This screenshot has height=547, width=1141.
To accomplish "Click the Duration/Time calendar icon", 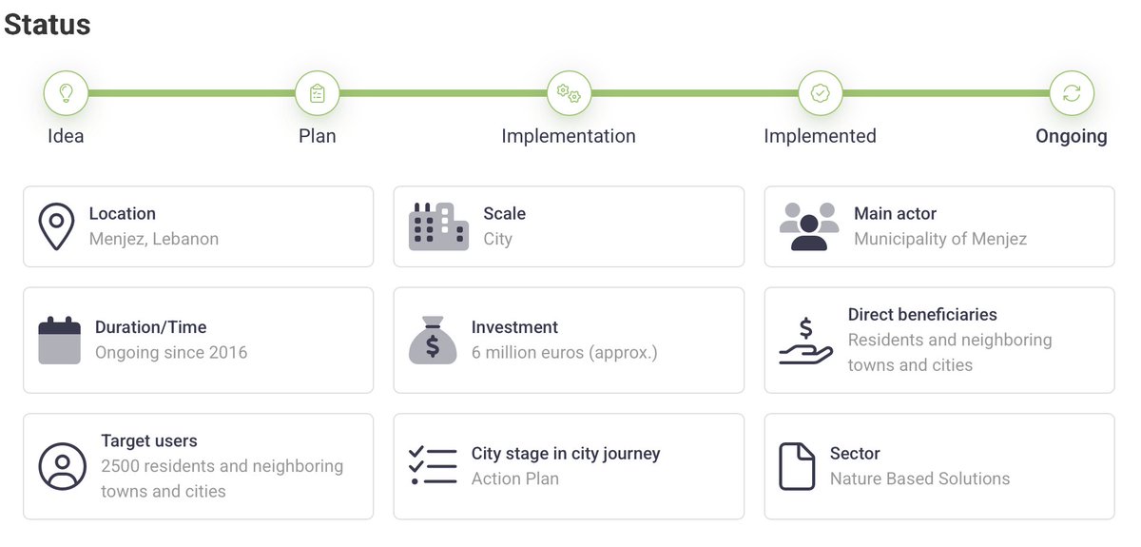I will pyautogui.click(x=59, y=341).
